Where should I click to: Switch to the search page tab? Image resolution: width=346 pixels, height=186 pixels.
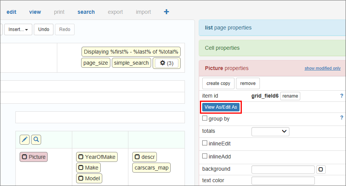pos(86,12)
